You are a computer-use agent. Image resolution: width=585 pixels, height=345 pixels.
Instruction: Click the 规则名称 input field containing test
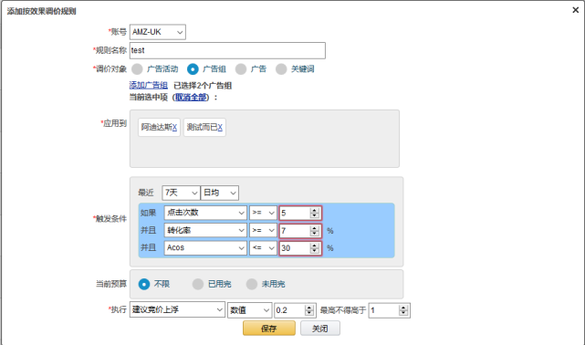point(227,50)
